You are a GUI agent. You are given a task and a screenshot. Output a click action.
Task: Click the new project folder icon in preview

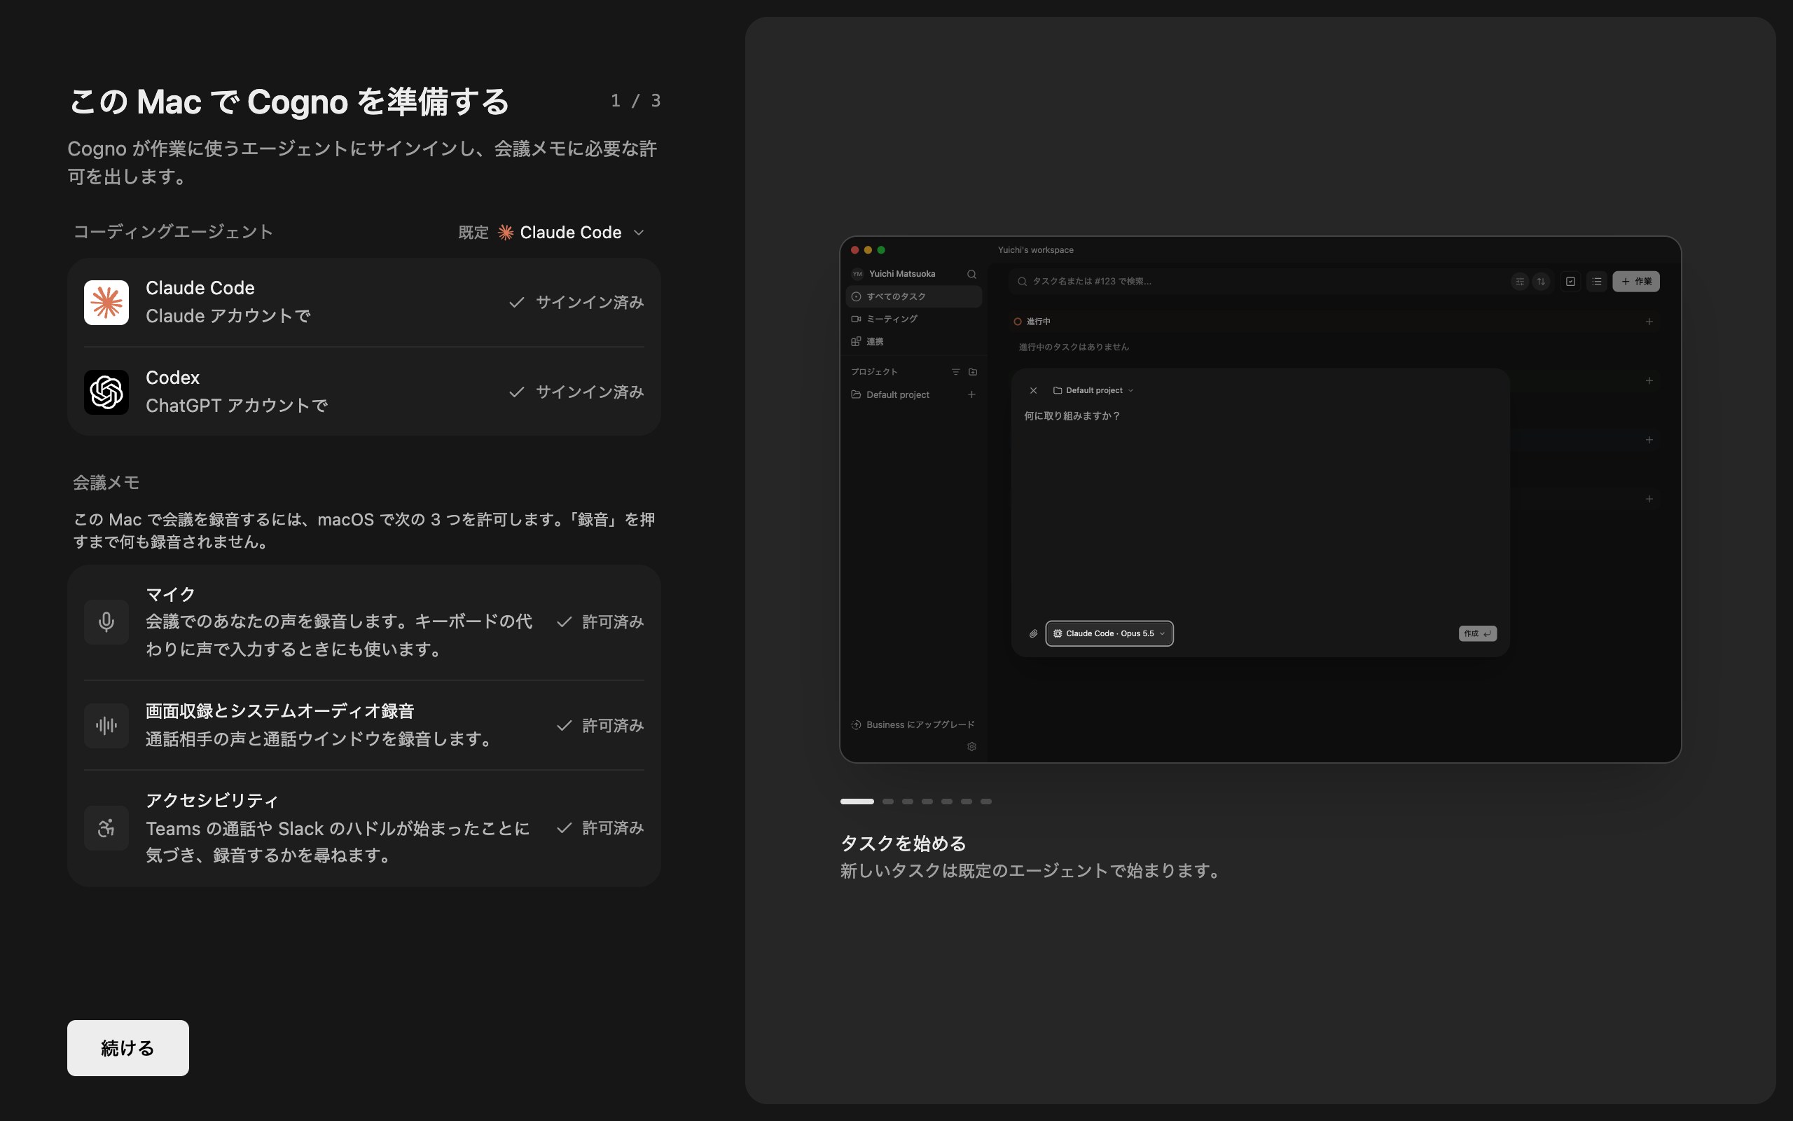(973, 372)
